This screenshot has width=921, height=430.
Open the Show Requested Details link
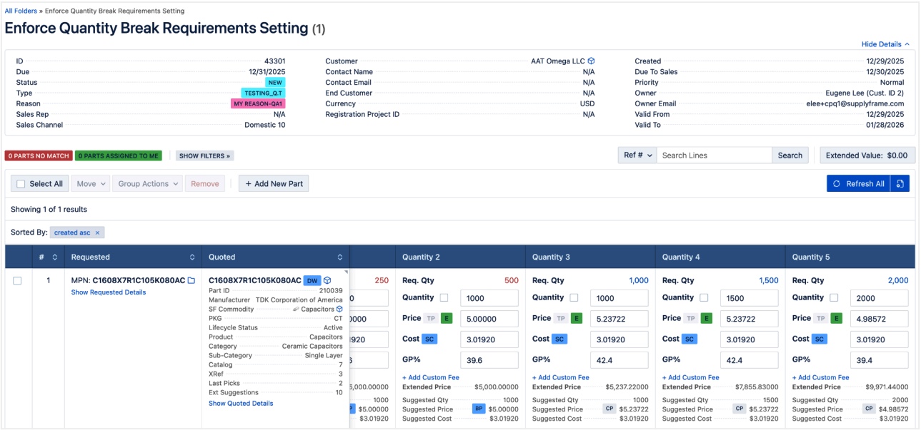(109, 292)
